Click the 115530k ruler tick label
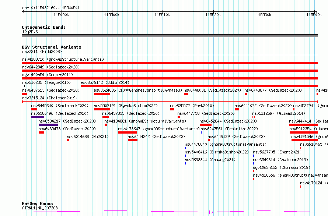The height and width of the screenshot is (216, 328). click(264, 15)
